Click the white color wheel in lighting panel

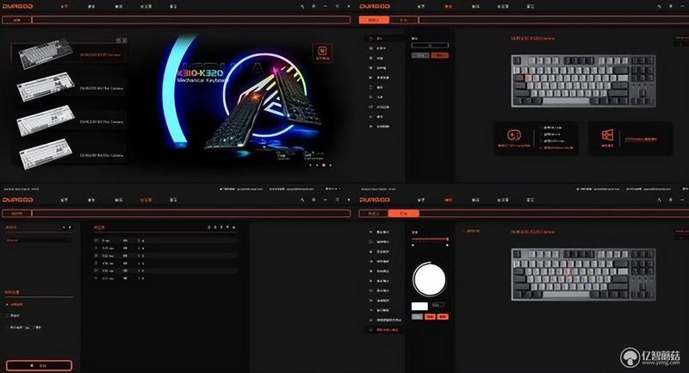(x=429, y=279)
